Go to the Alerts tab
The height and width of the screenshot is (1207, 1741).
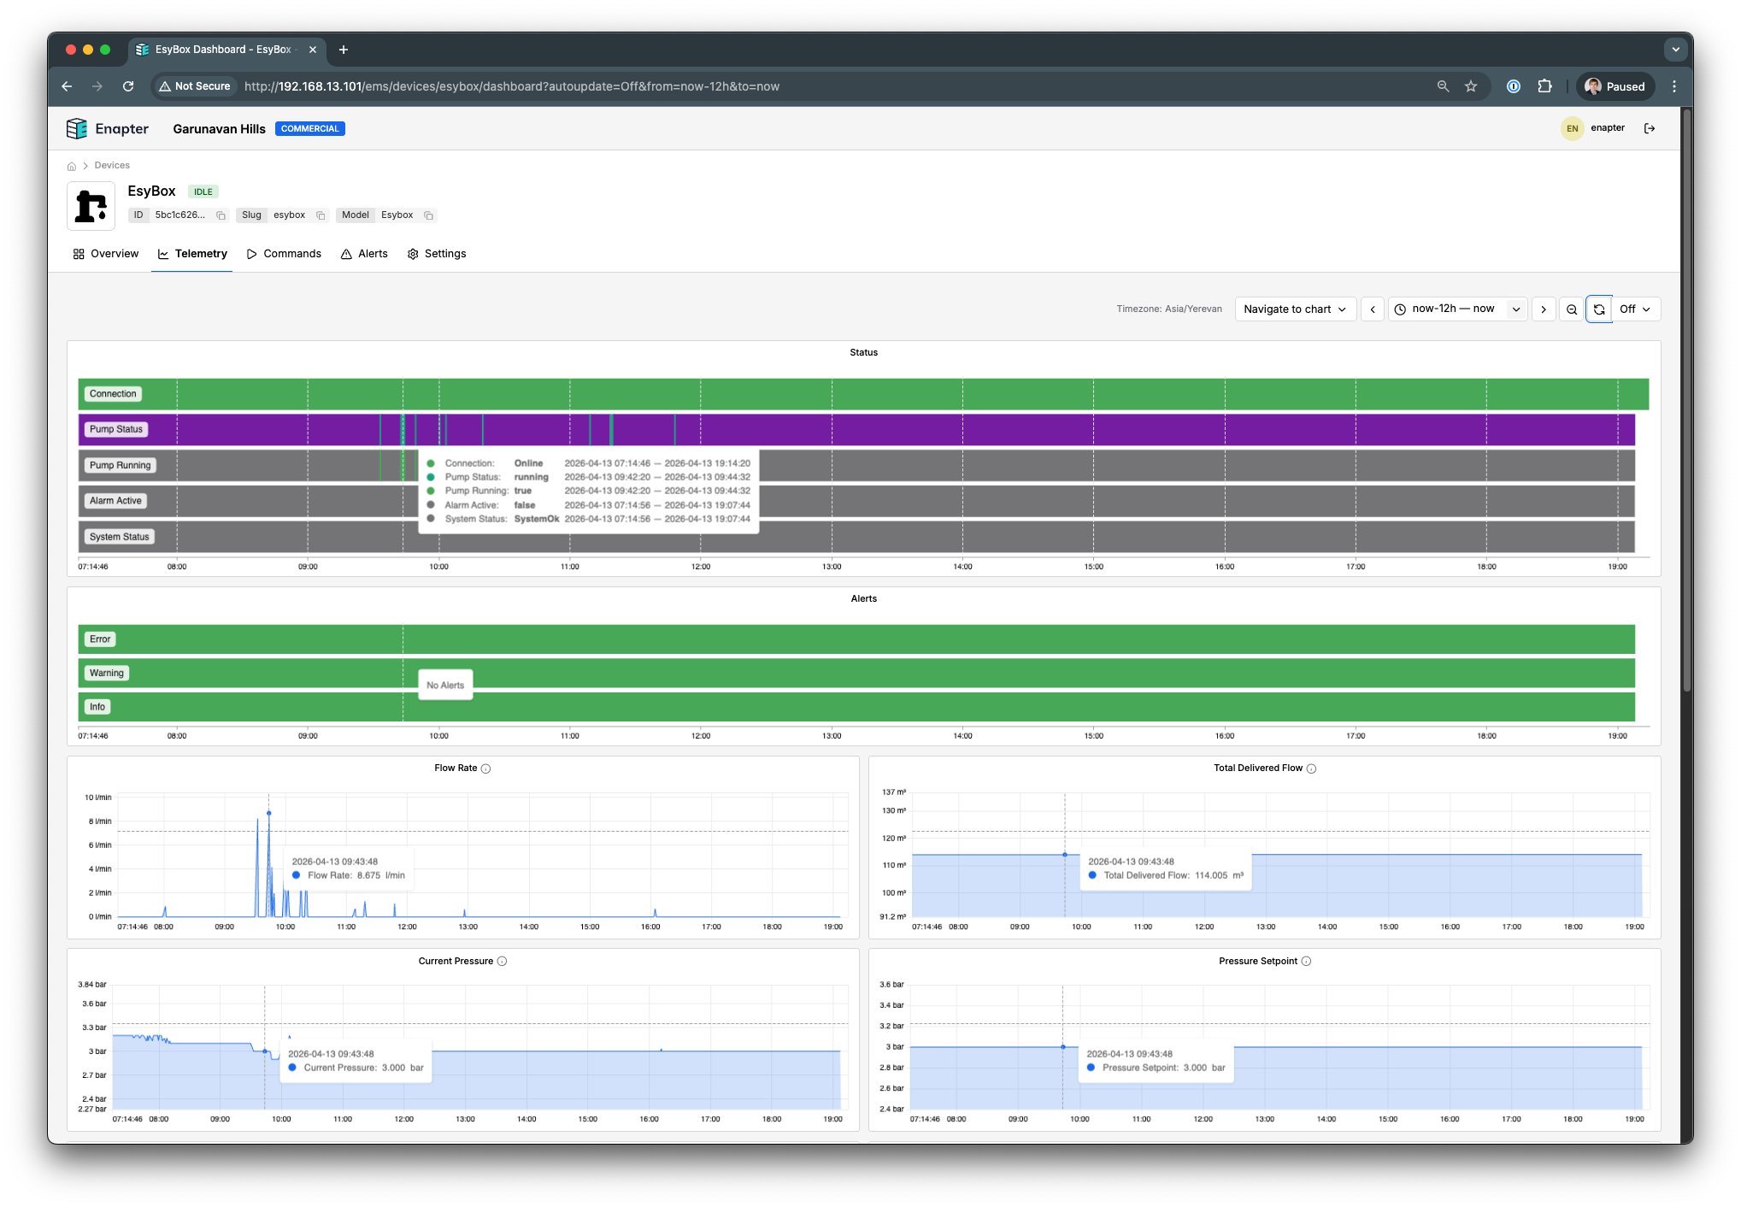(x=364, y=254)
